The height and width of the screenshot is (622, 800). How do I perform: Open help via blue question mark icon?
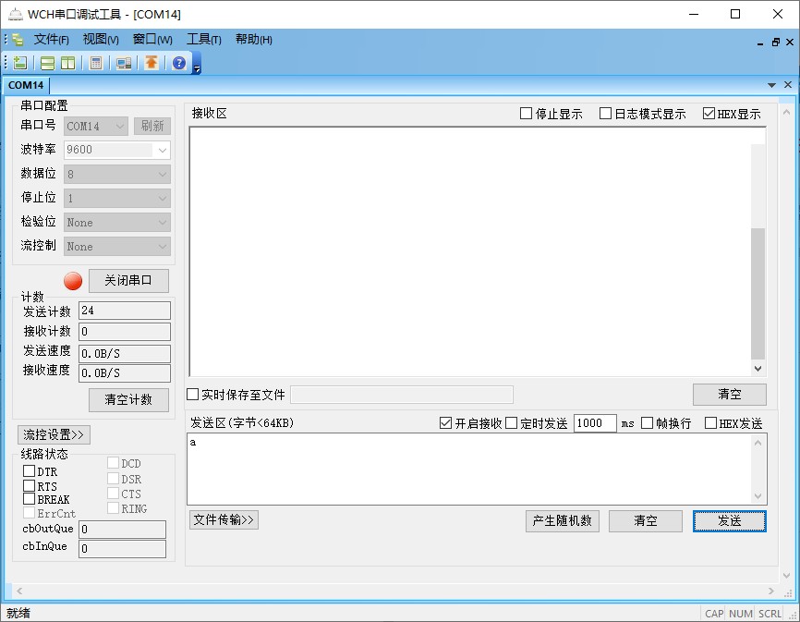179,63
